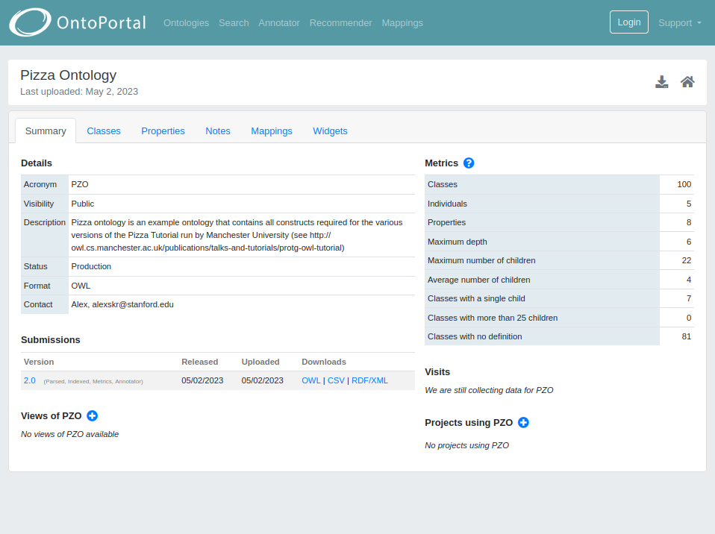The height and width of the screenshot is (534, 715).
Task: Switch to the Classes tab
Action: tap(104, 131)
